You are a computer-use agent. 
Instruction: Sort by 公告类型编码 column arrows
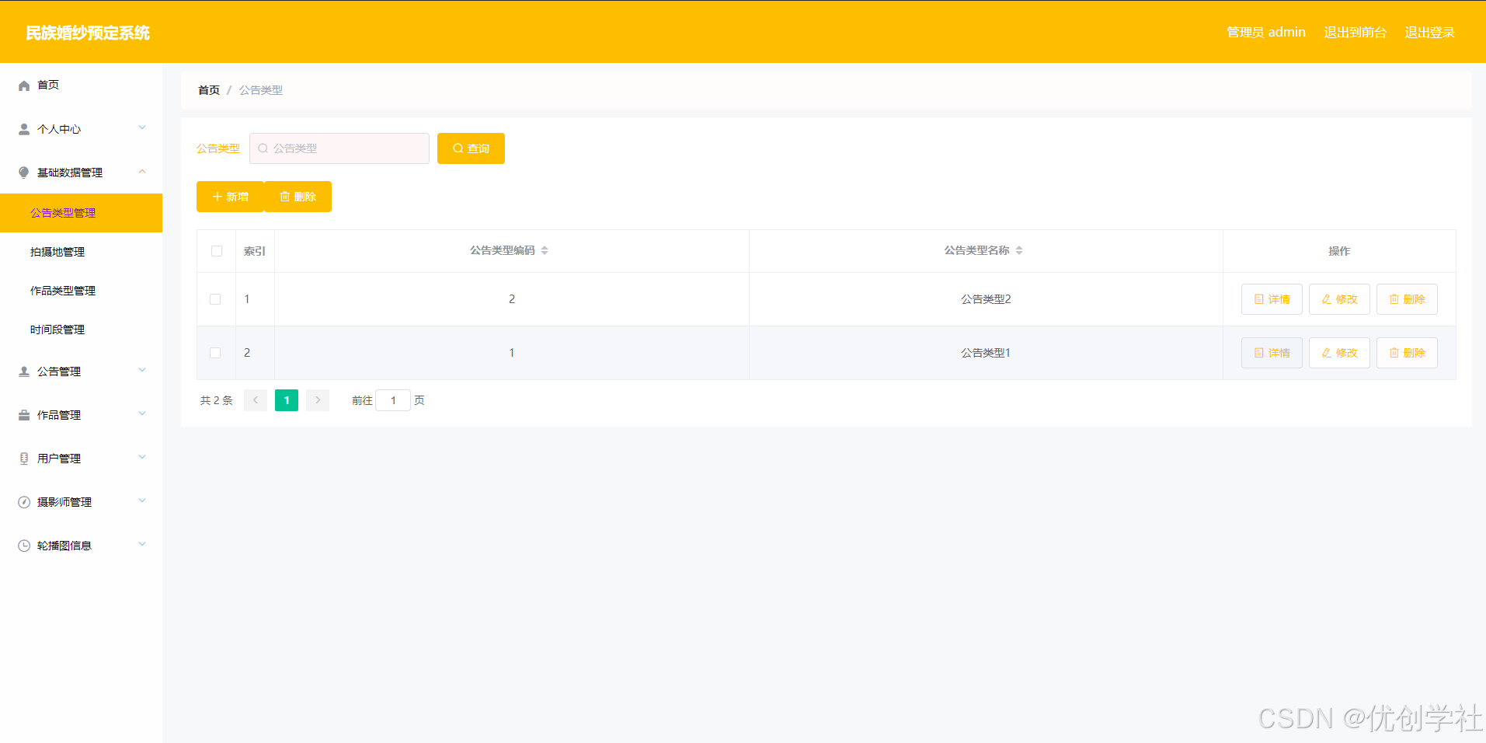tap(545, 250)
